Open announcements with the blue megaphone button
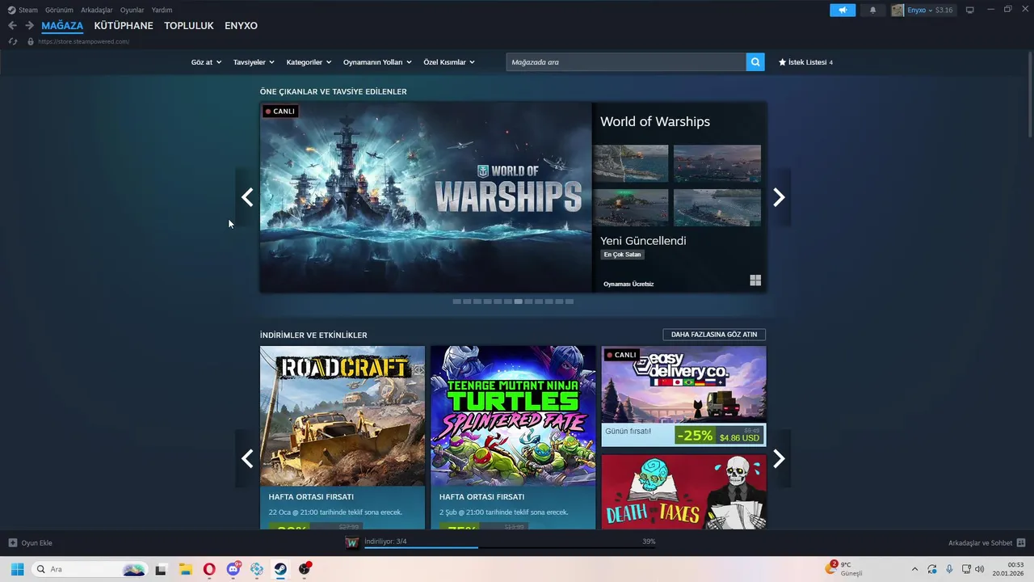The height and width of the screenshot is (582, 1034). coord(843,10)
